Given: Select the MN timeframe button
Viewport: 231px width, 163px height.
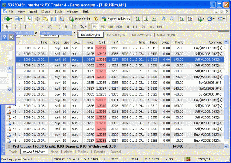Looking at the screenshot, I should click(159, 27).
